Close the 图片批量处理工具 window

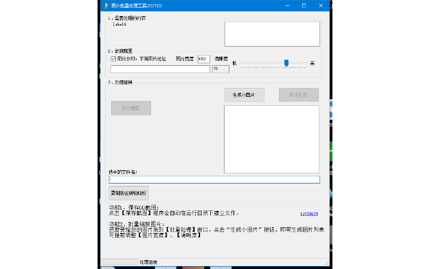[321, 5]
